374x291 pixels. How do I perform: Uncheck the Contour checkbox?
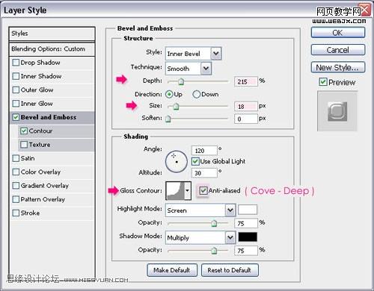[x=24, y=131]
